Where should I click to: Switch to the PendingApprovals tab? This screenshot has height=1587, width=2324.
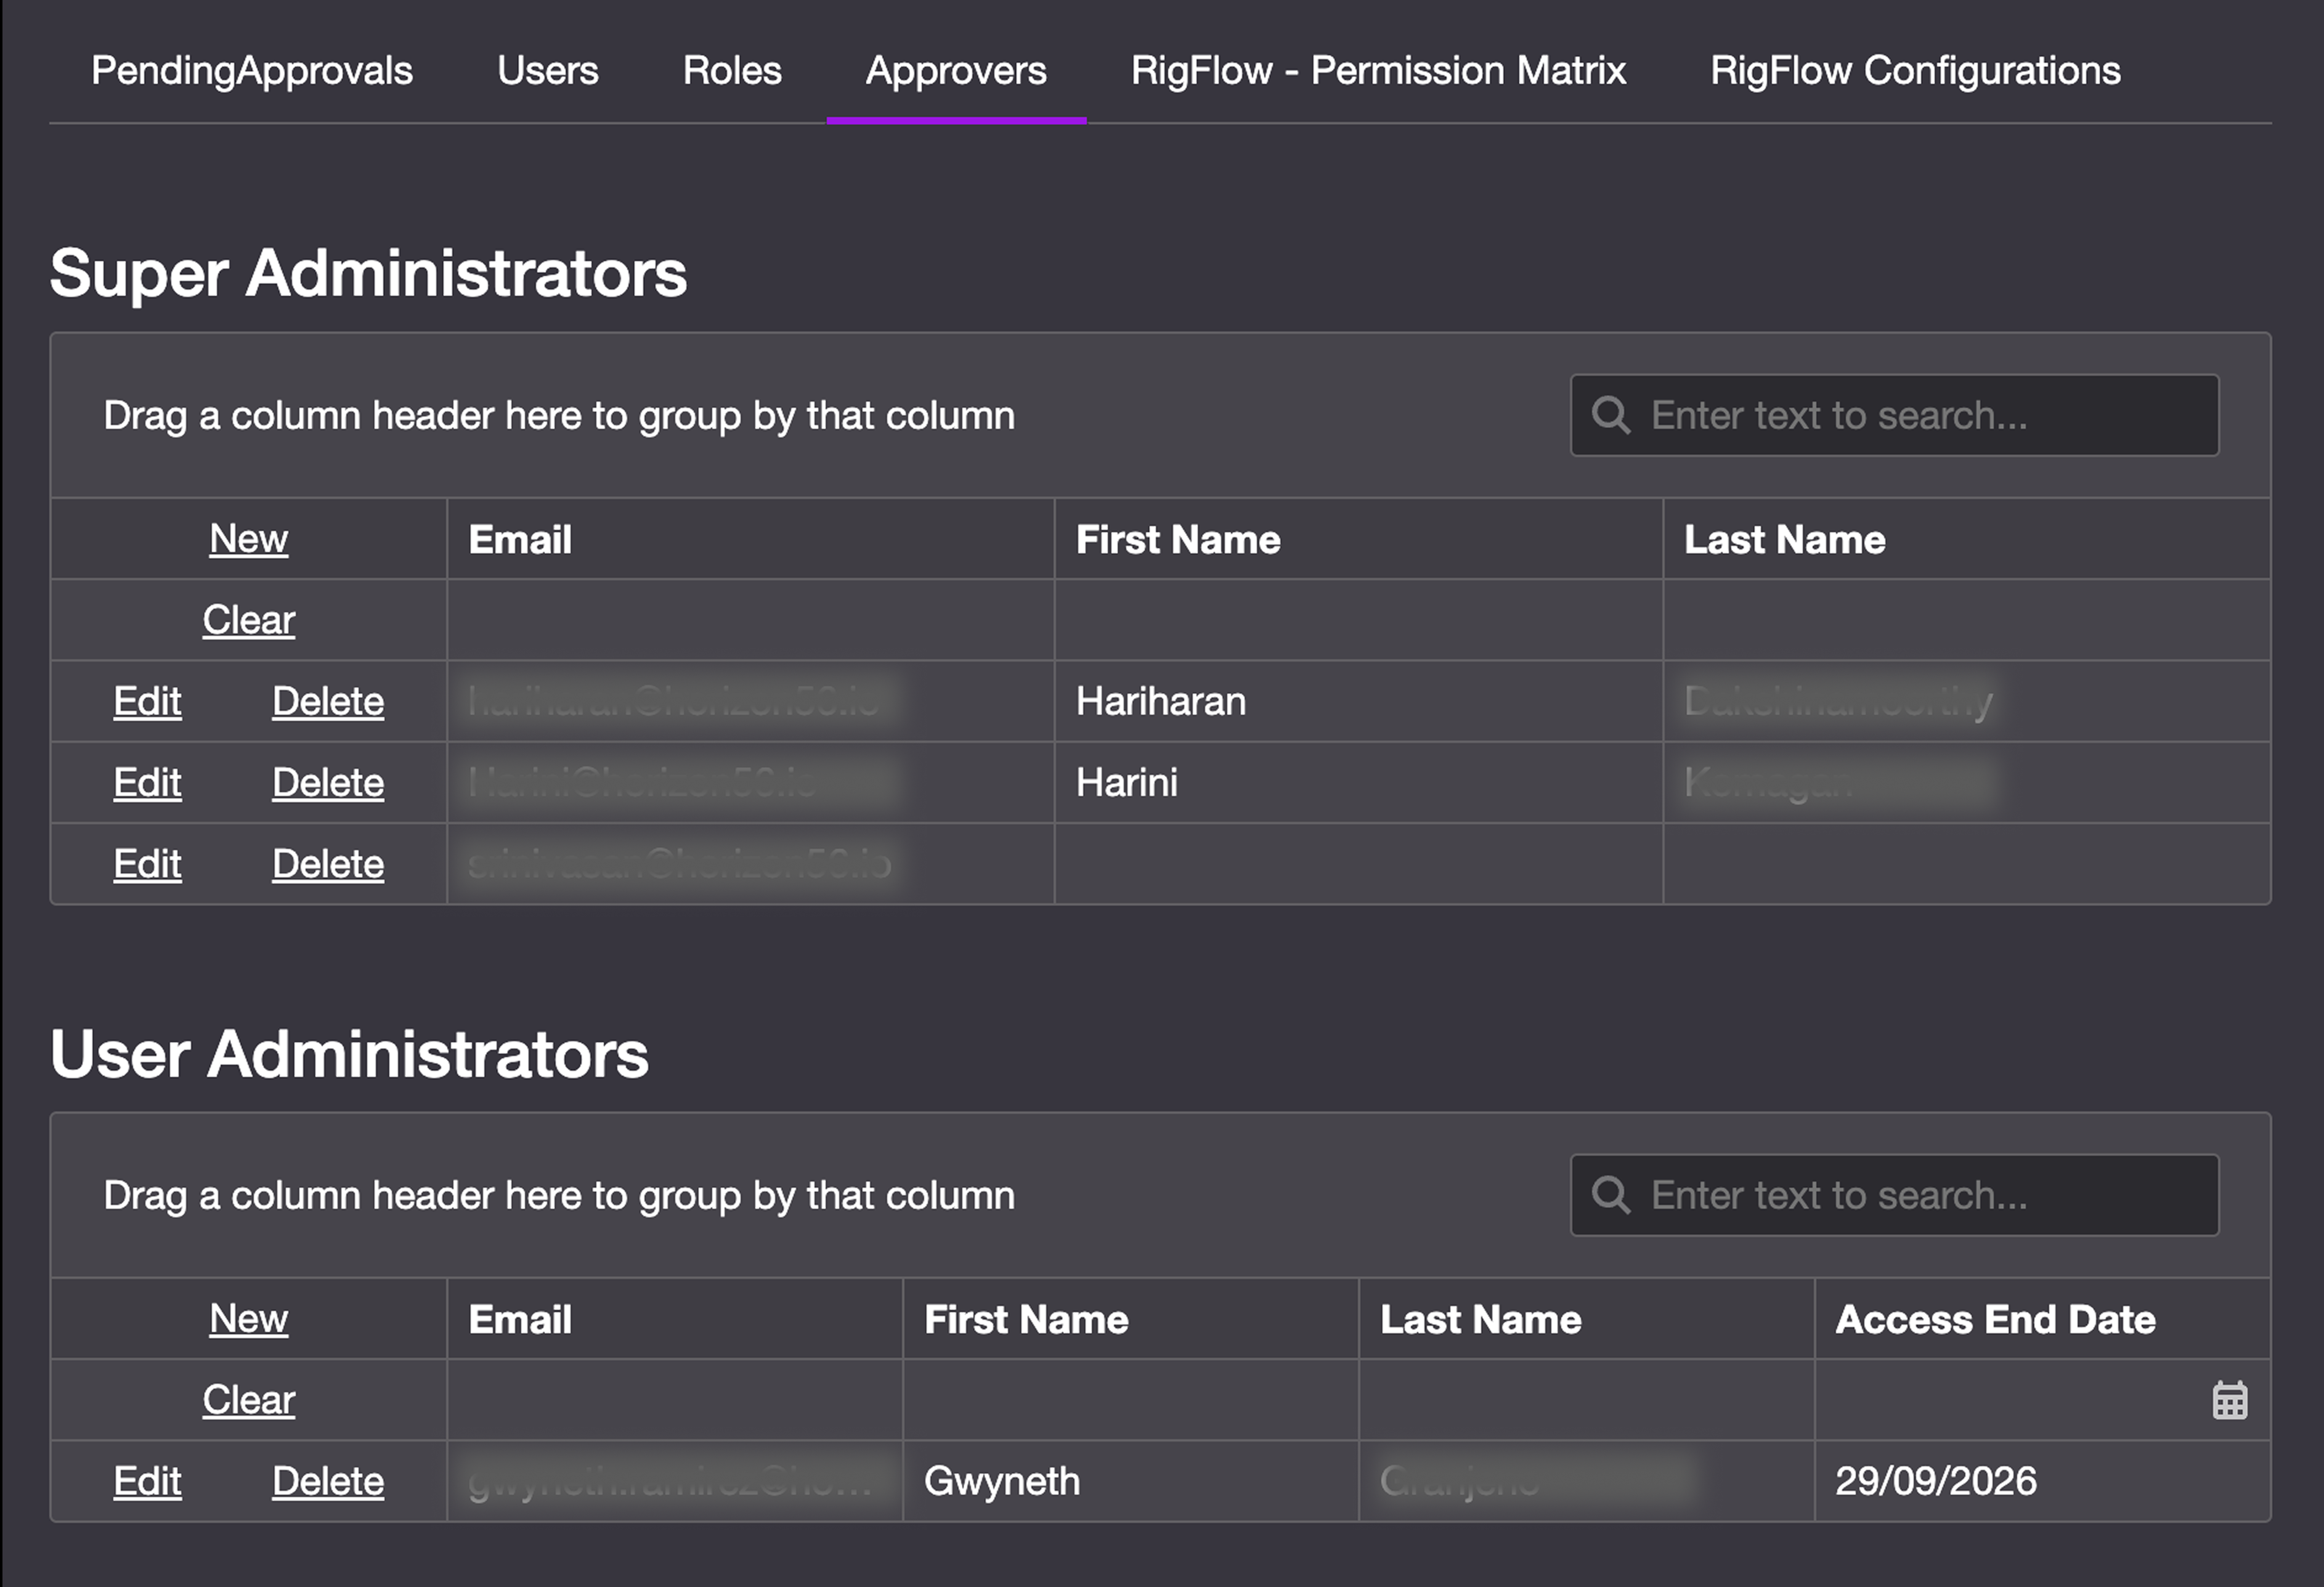coord(251,70)
